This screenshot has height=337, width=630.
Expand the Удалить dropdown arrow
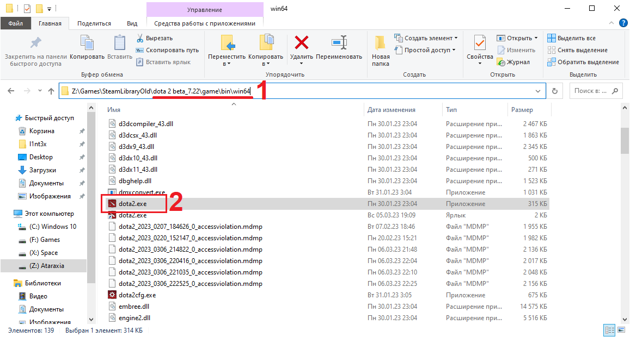tap(301, 64)
